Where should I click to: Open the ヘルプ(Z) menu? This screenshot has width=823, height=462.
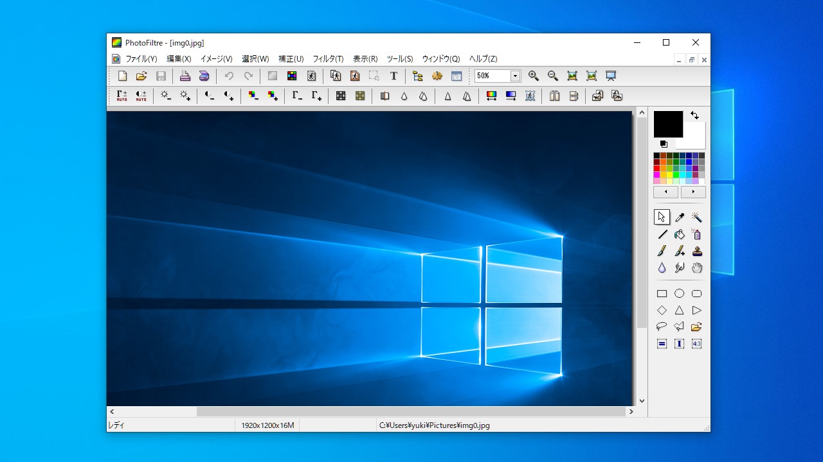483,59
